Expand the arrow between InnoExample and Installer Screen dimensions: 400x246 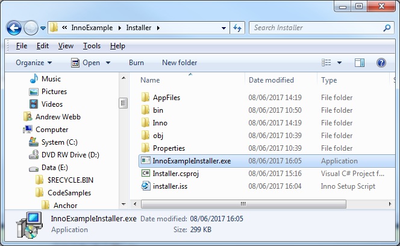pos(120,28)
